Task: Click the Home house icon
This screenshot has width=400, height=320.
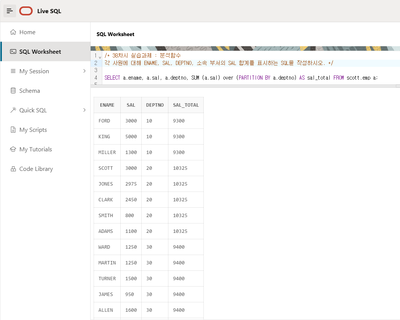Action: (x=13, y=32)
